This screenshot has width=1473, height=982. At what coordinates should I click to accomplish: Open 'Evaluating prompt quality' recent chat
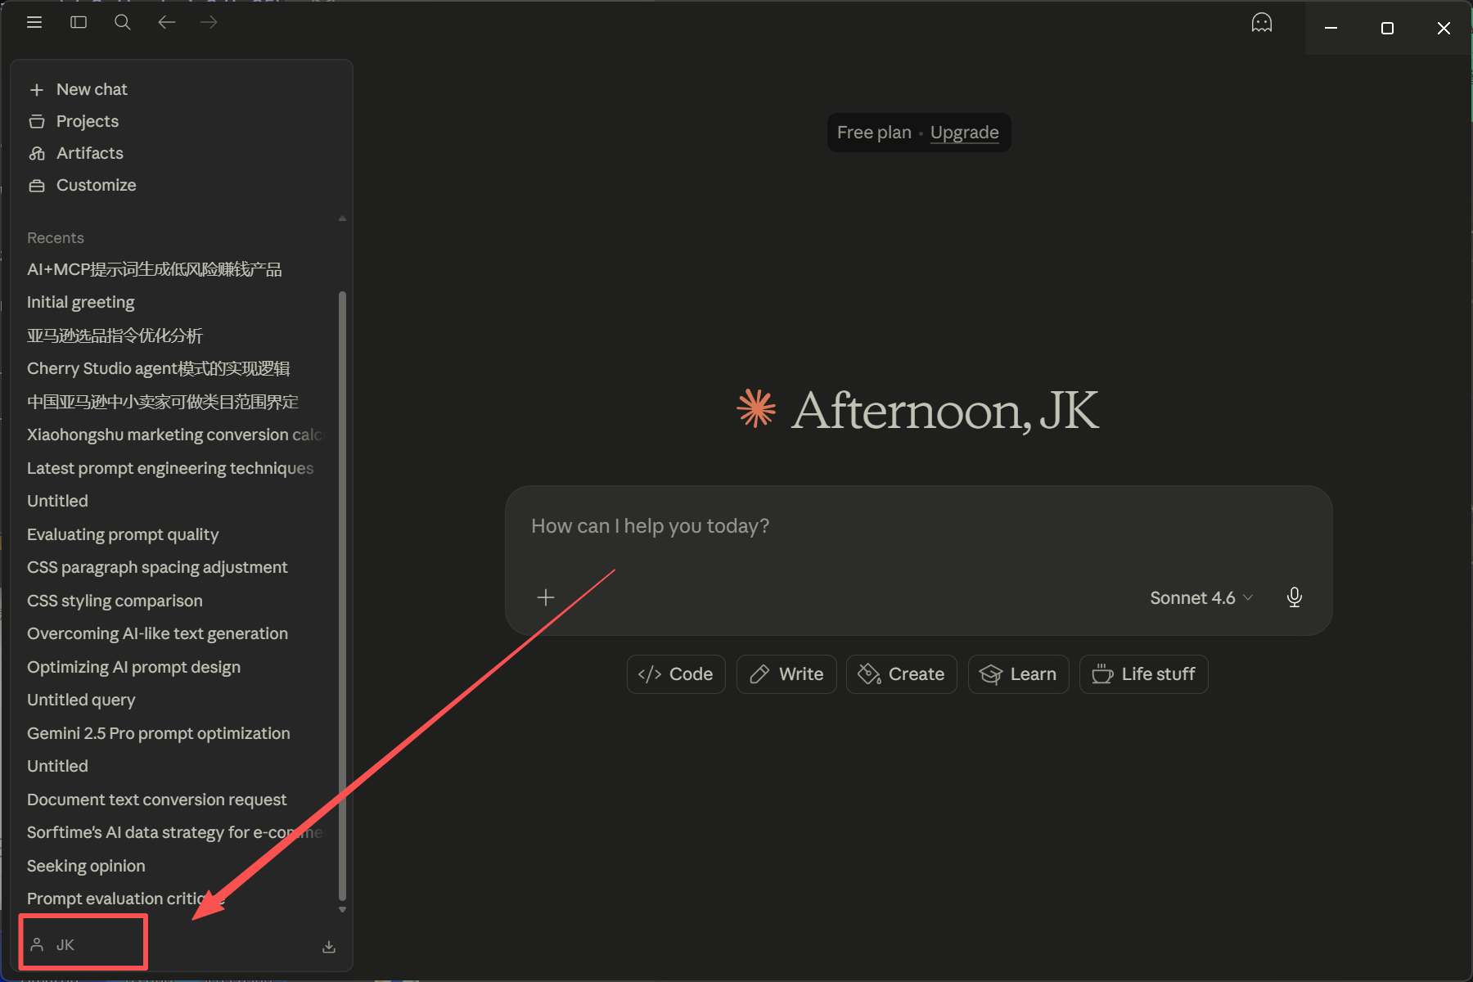pyautogui.click(x=123, y=534)
